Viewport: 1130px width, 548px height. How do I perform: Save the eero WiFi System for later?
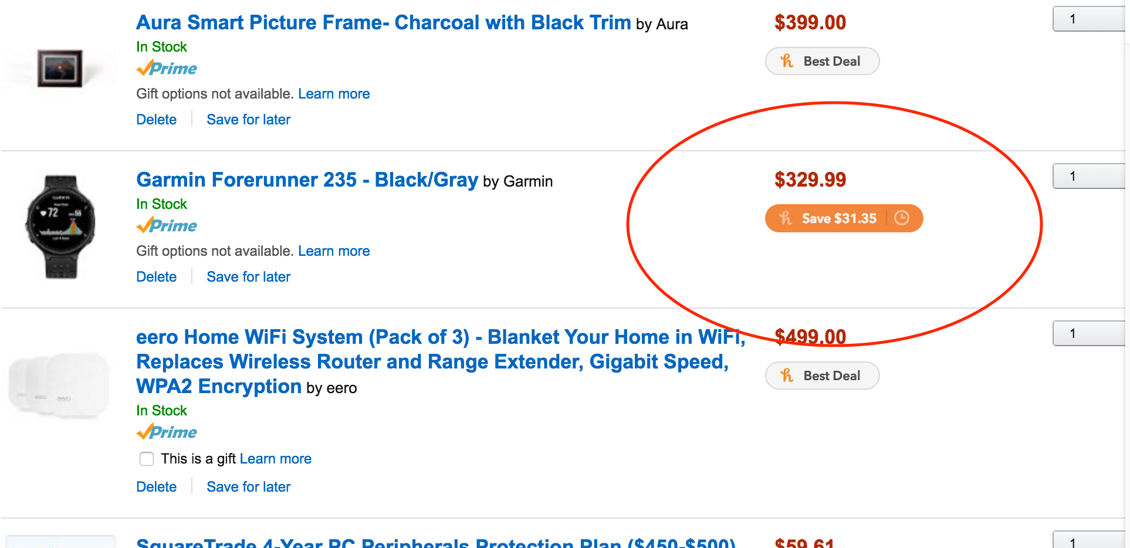[248, 487]
